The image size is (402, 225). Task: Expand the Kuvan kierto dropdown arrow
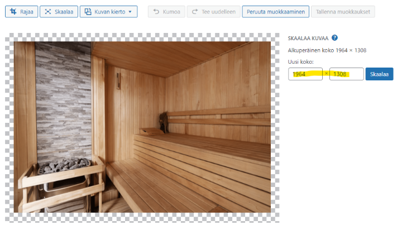[131, 12]
